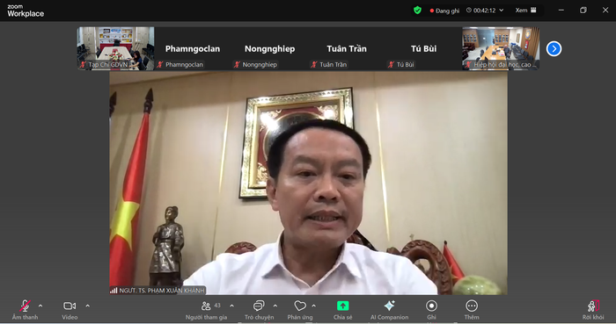Expand the recording timer dropdown chevron
The height and width of the screenshot is (324, 616).
(x=502, y=11)
